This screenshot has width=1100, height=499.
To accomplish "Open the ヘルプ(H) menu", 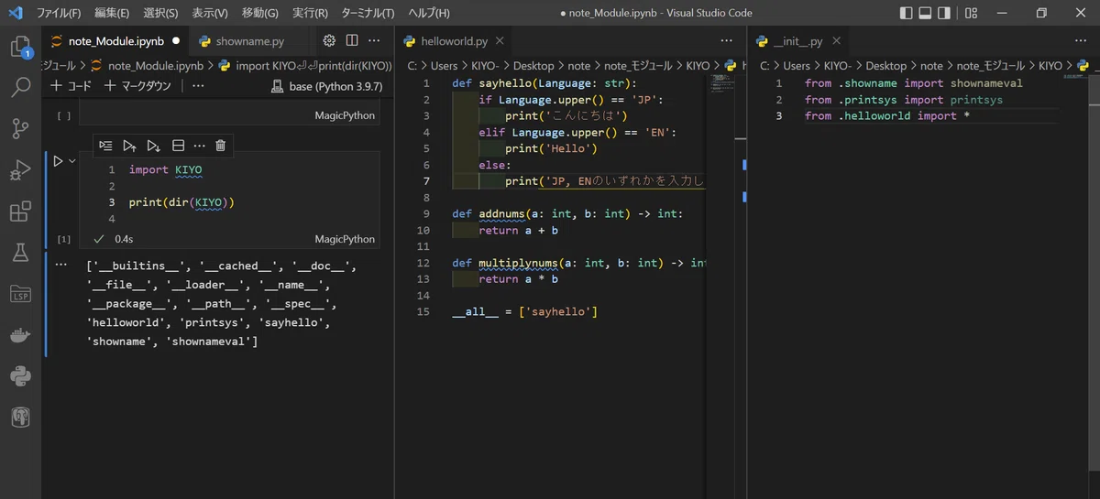I will coord(429,13).
